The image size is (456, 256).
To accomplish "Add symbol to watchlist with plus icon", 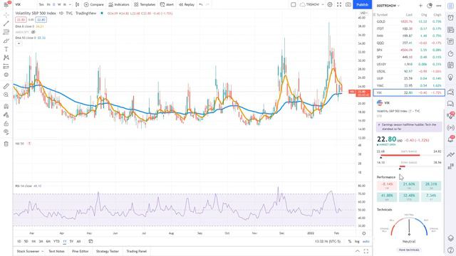I will point(420,6).
